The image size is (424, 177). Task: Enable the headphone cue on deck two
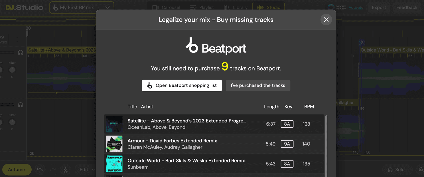tap(20, 105)
